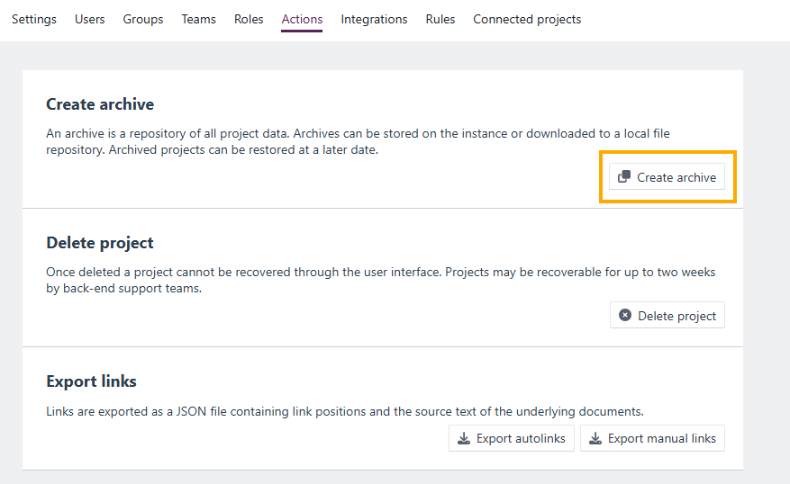Image resolution: width=790 pixels, height=484 pixels.
Task: Click the Create archive section heading
Action: tap(100, 104)
